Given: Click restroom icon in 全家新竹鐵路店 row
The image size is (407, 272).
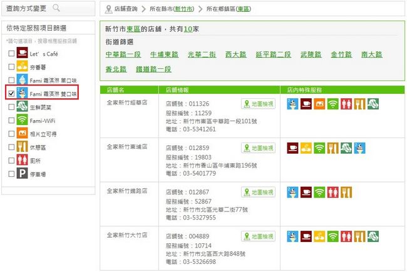Looking at the screenshot, I should coord(332,192).
